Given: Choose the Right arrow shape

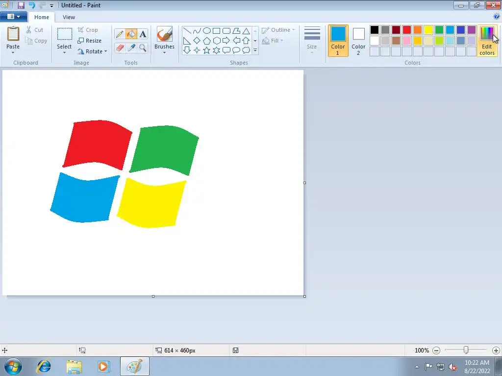Looking at the screenshot, I should click(x=226, y=41).
